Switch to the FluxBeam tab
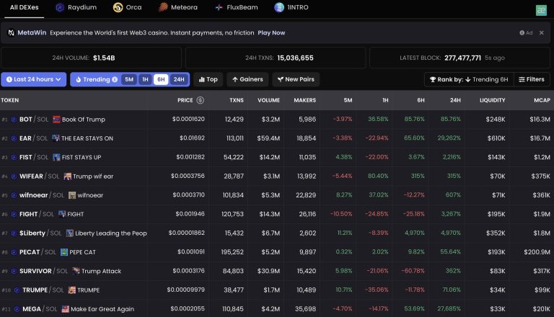 click(x=237, y=7)
